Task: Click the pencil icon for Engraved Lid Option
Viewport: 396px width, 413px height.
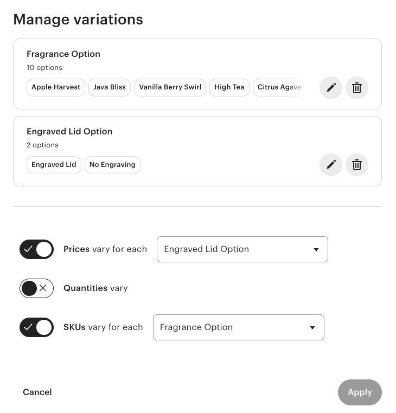Action: coord(331,165)
